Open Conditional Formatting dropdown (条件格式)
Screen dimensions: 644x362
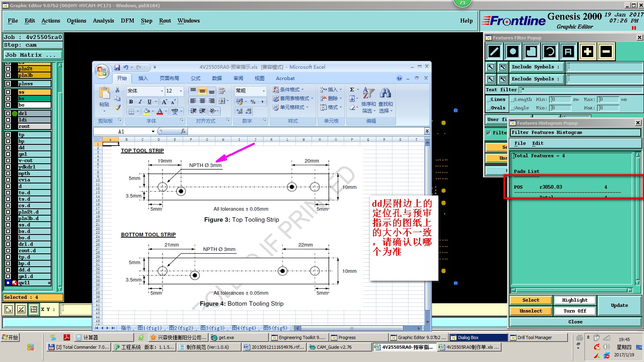[x=288, y=89]
